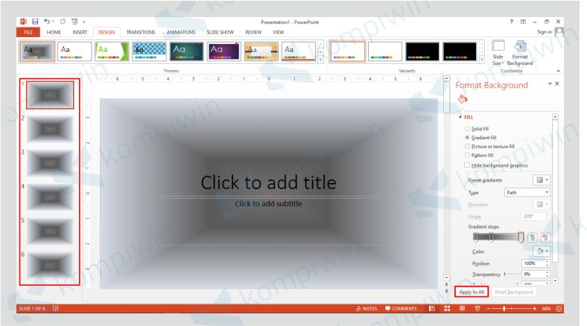Select the second white variant thumbnail
587x326 pixels.
pyautogui.click(x=385, y=51)
